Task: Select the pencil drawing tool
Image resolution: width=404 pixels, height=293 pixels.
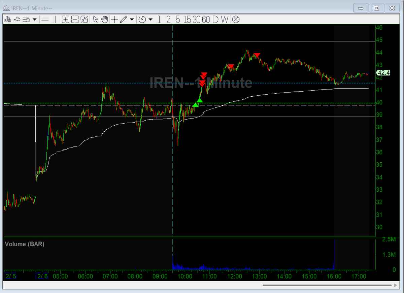Action: click(x=124, y=19)
